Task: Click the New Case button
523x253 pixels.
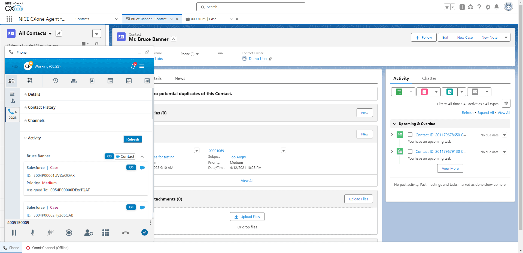Action: [x=465, y=37]
